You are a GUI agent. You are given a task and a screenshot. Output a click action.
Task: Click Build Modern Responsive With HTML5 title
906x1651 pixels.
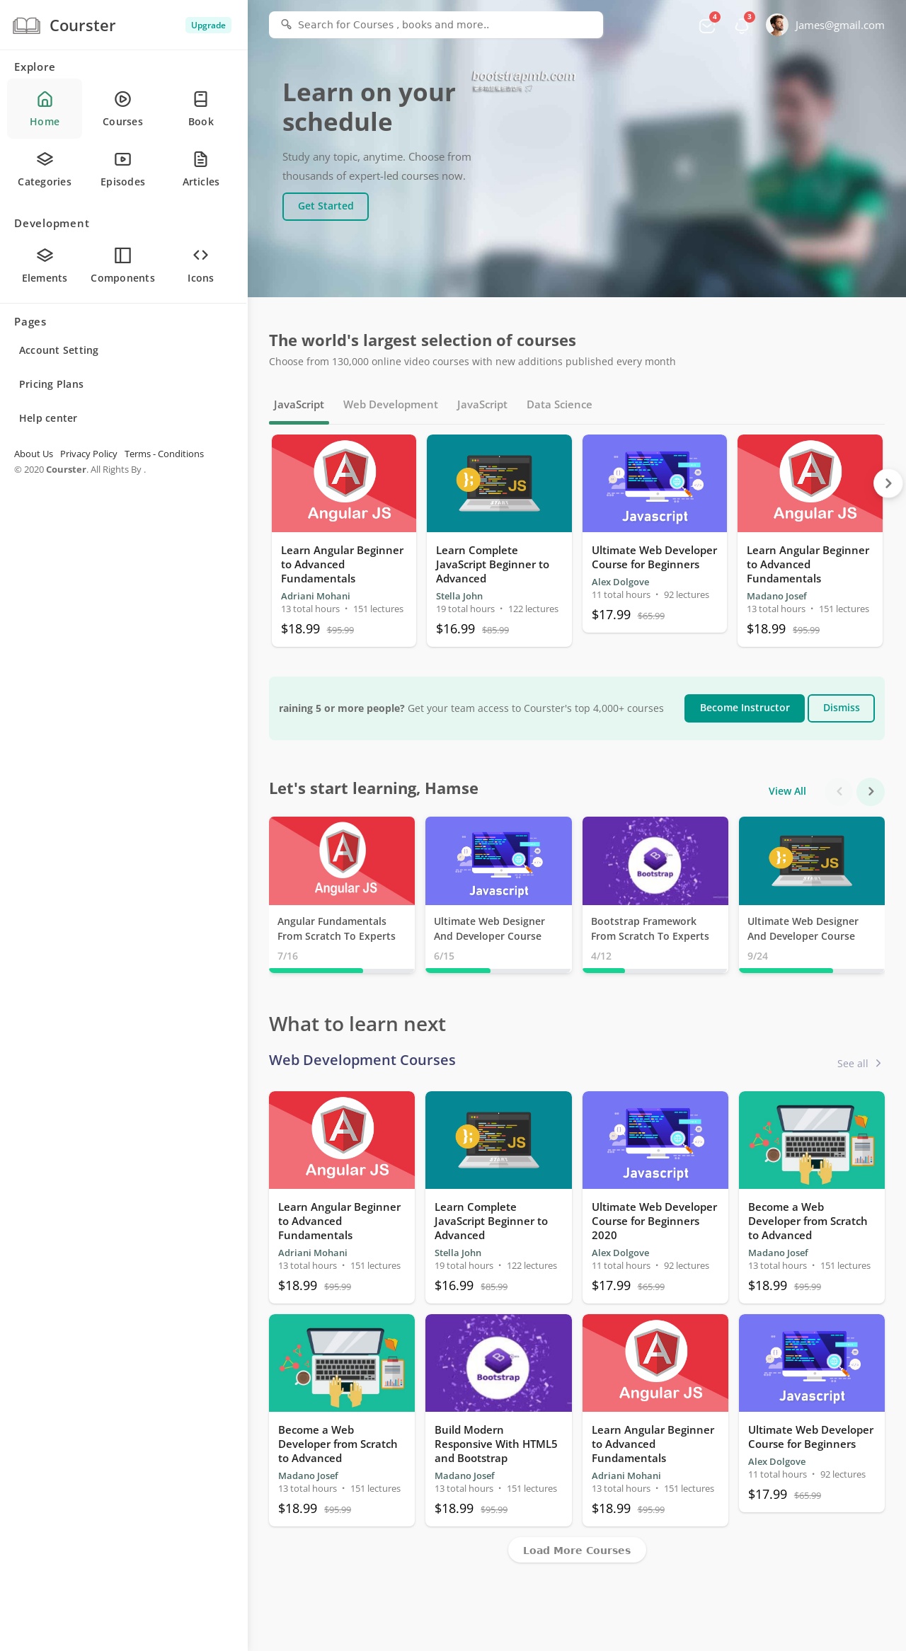click(x=496, y=1444)
